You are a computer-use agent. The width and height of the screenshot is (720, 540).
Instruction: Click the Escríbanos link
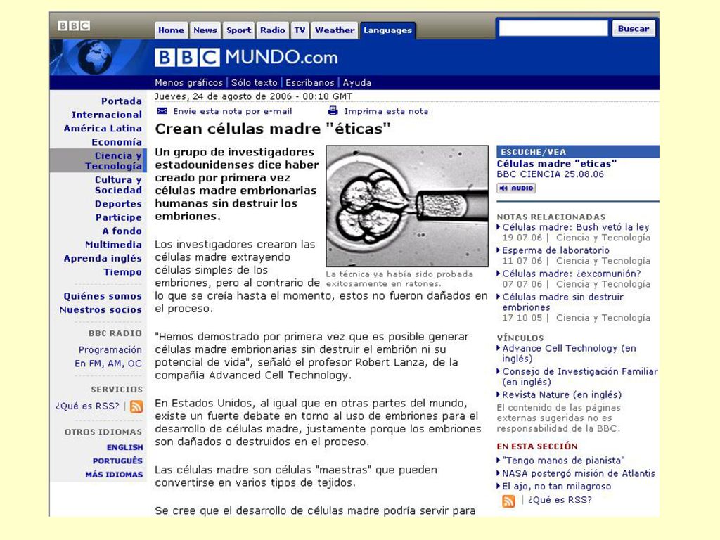click(x=309, y=83)
